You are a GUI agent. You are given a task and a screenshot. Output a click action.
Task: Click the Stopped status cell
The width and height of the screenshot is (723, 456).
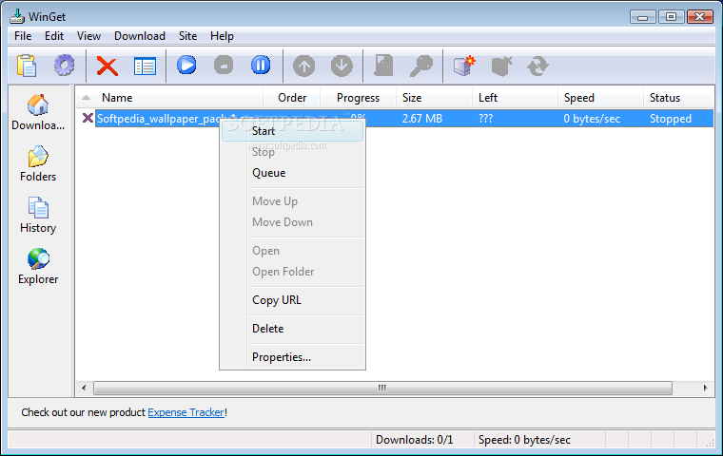tap(671, 119)
